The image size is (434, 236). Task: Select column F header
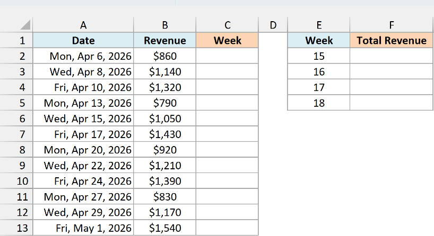pos(392,25)
